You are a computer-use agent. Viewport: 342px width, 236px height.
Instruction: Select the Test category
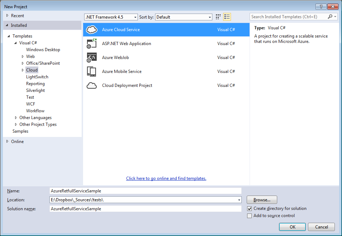tap(30, 97)
